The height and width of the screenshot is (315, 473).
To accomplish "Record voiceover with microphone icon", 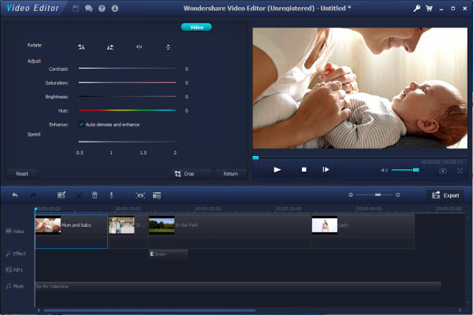I will tap(111, 195).
